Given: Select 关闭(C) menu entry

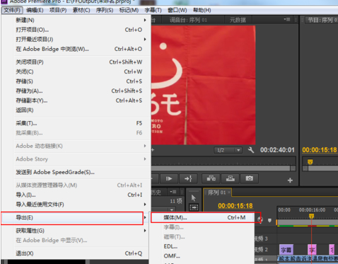Looking at the screenshot, I should pyautogui.click(x=76, y=71).
